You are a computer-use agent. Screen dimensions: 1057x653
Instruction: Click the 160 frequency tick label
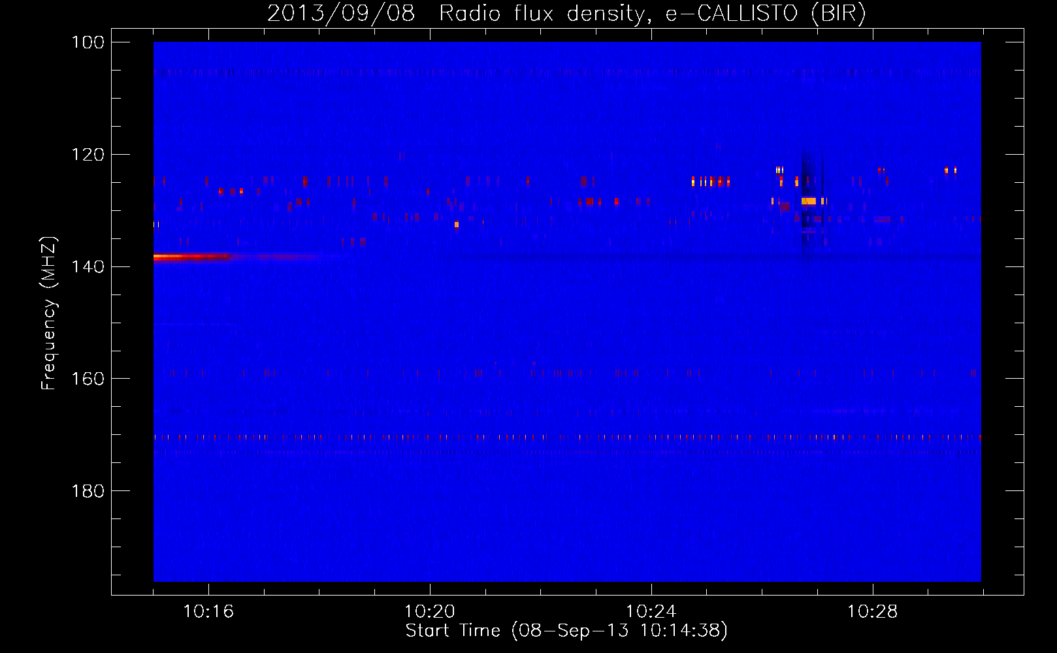point(88,379)
